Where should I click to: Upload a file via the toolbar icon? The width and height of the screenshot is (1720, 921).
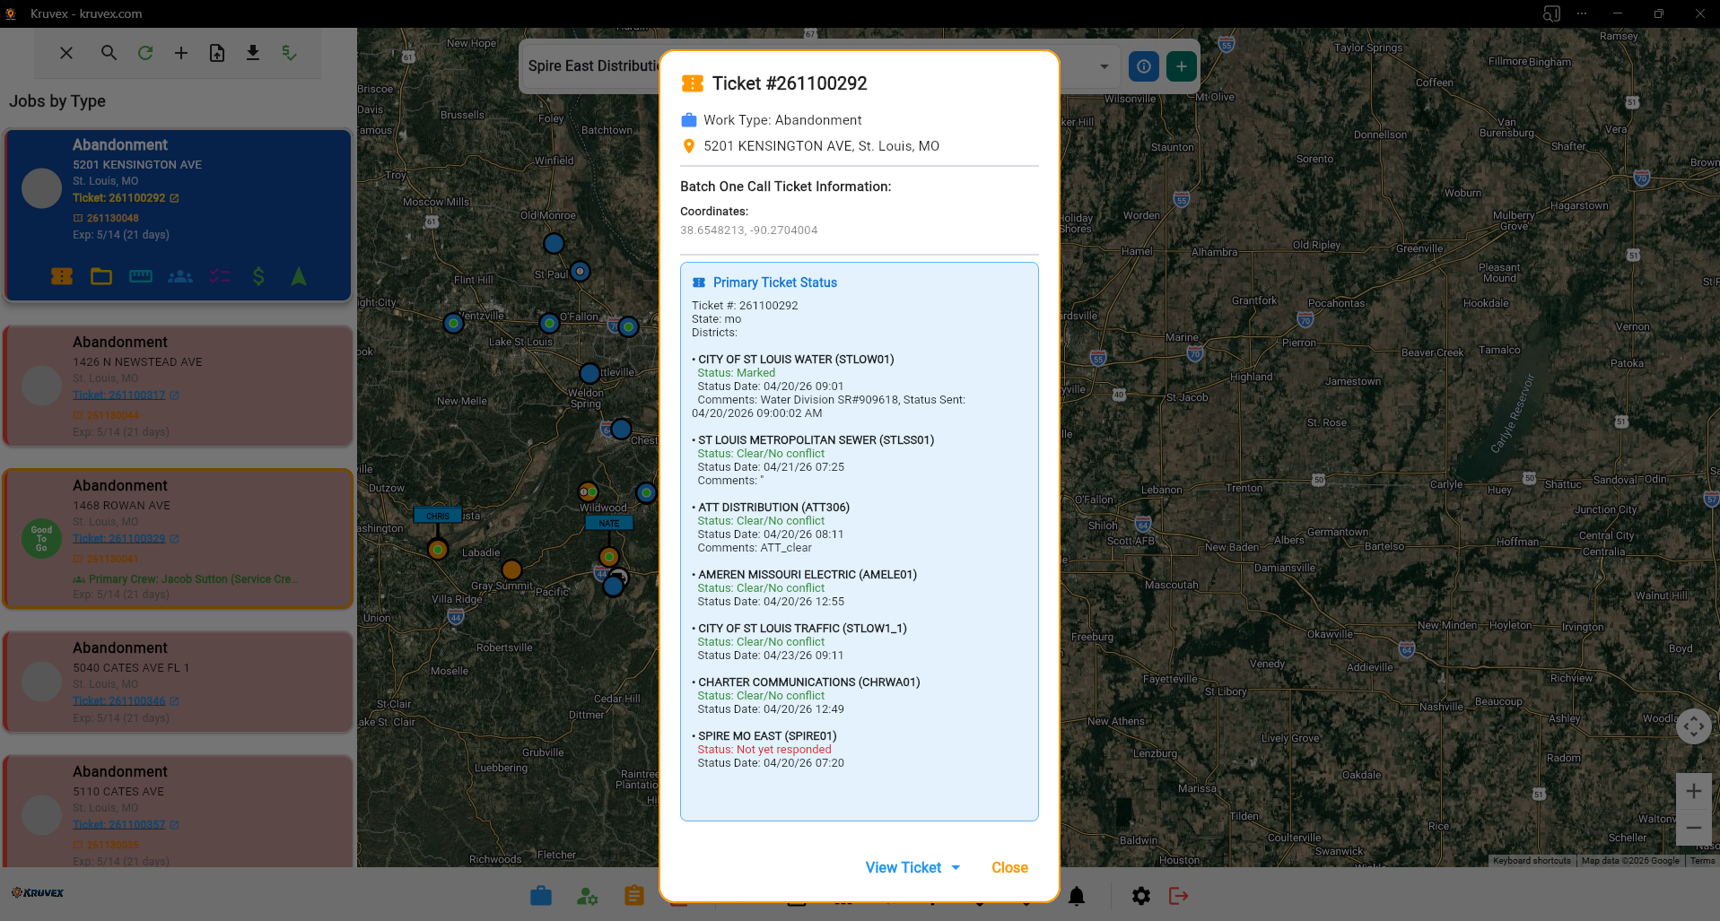click(x=217, y=53)
